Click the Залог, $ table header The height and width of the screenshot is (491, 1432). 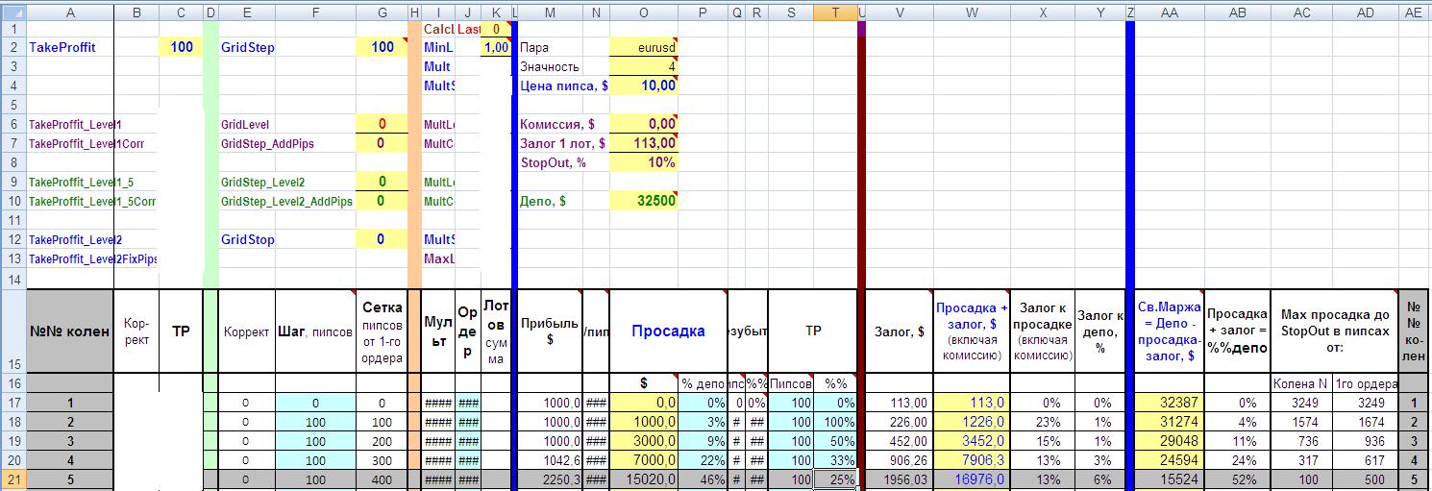[900, 331]
